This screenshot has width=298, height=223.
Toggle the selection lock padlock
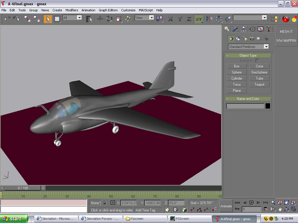click(105, 203)
